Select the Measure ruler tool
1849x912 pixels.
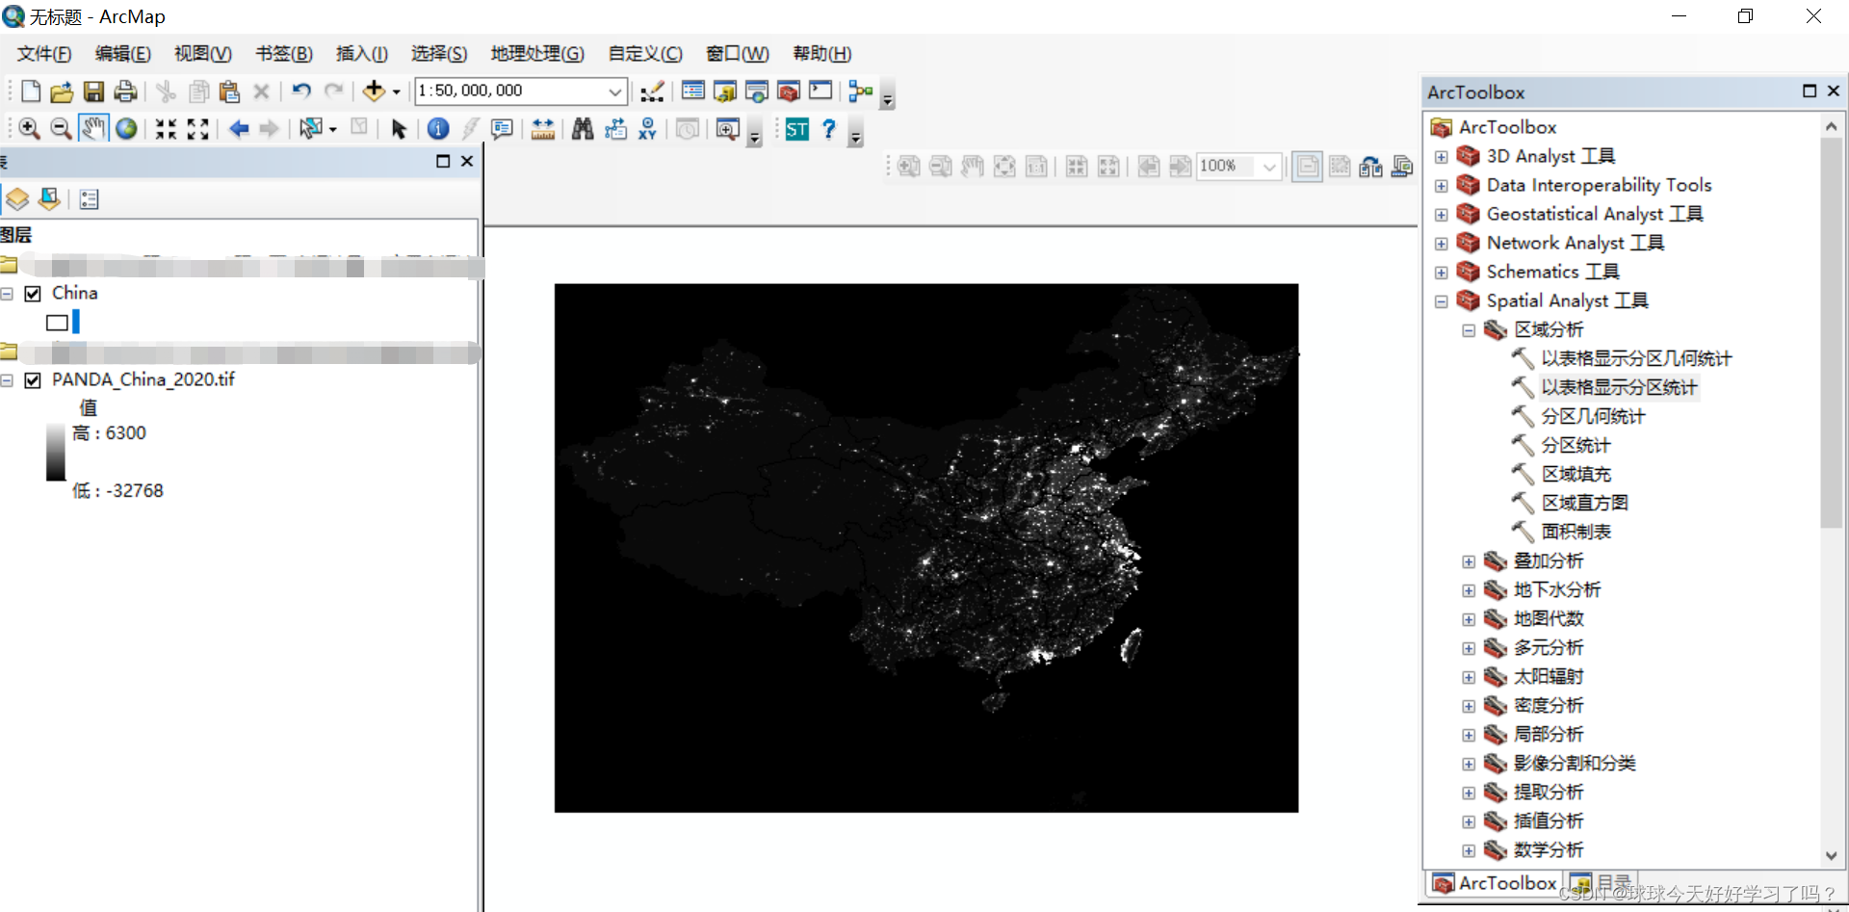click(x=543, y=129)
